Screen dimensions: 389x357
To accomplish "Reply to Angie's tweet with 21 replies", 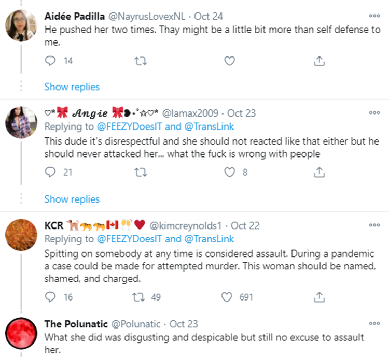I will [50, 172].
